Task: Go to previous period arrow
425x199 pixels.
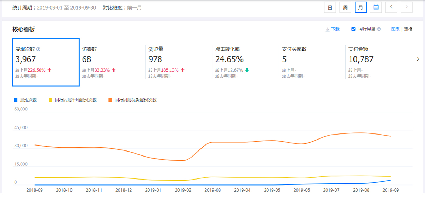Action: [391, 7]
